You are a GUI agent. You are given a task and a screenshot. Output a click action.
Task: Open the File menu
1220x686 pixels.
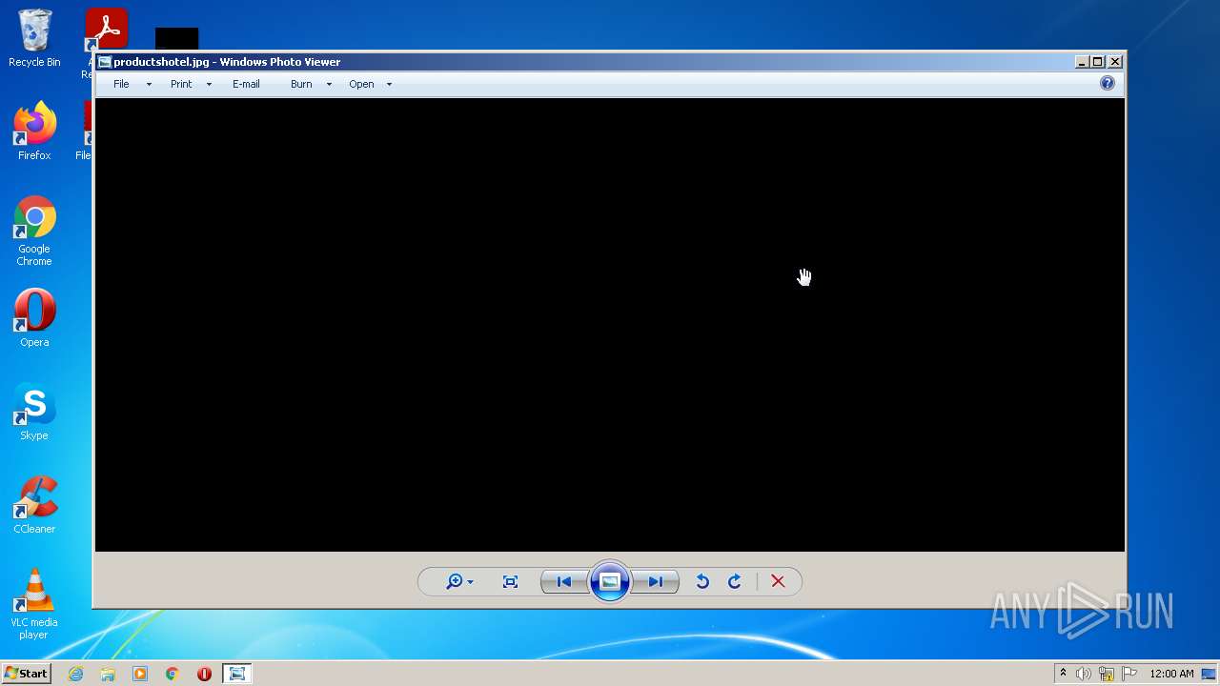121,84
